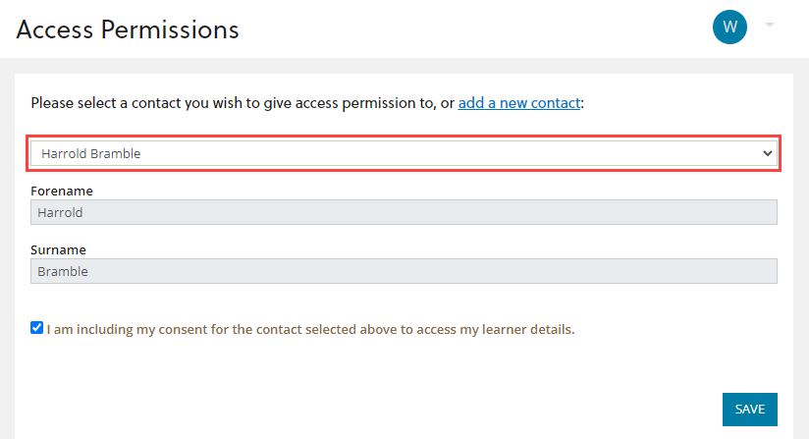Click the 'Harrold' value in the Forename box
Viewport: 809px width, 439px height.
(x=60, y=212)
